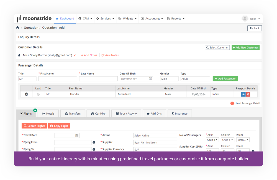Open the gear settings icon for Freddie
This screenshot has width=277, height=180.
point(26,94)
